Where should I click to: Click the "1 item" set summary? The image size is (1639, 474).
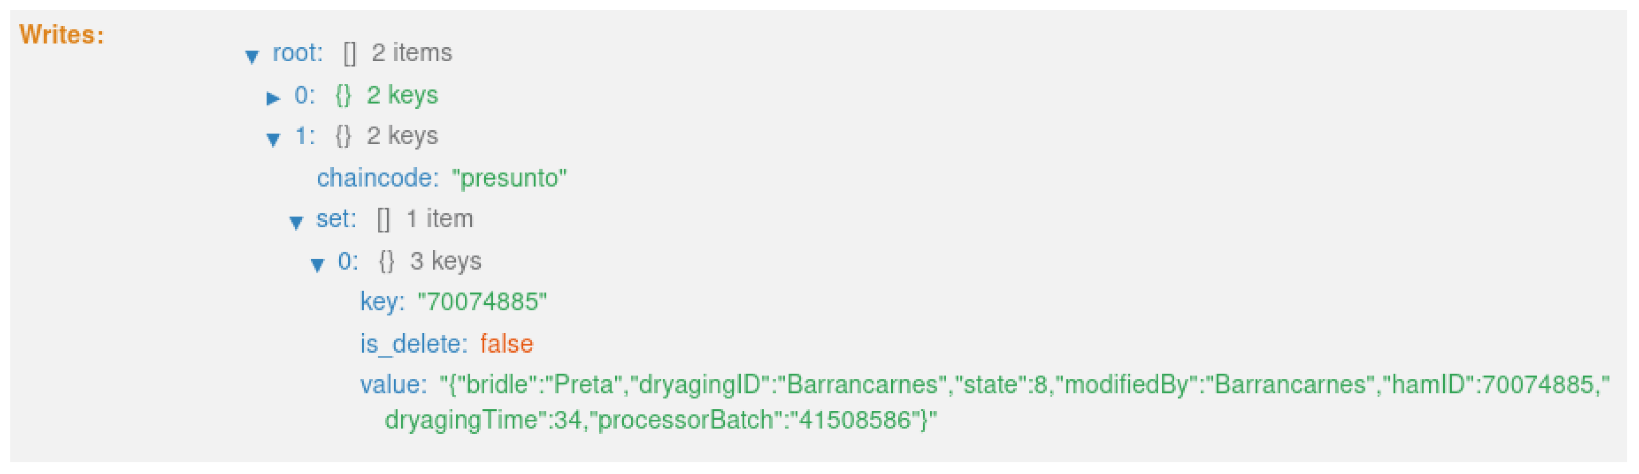[x=440, y=219]
